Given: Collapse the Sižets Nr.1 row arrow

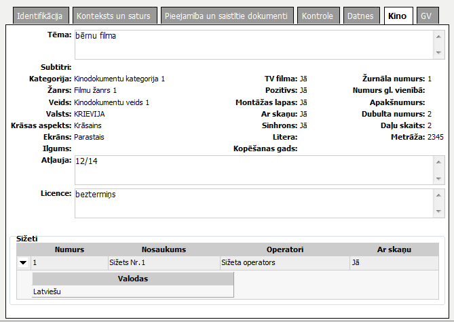Looking at the screenshot, I should (23, 262).
